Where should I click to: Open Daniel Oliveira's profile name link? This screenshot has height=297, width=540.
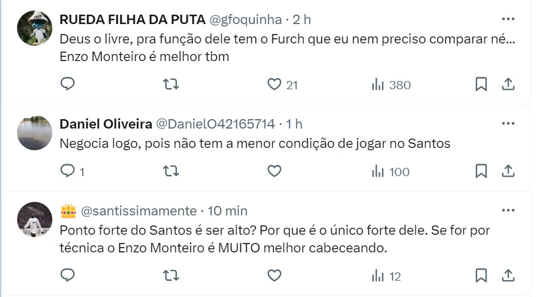[105, 124]
